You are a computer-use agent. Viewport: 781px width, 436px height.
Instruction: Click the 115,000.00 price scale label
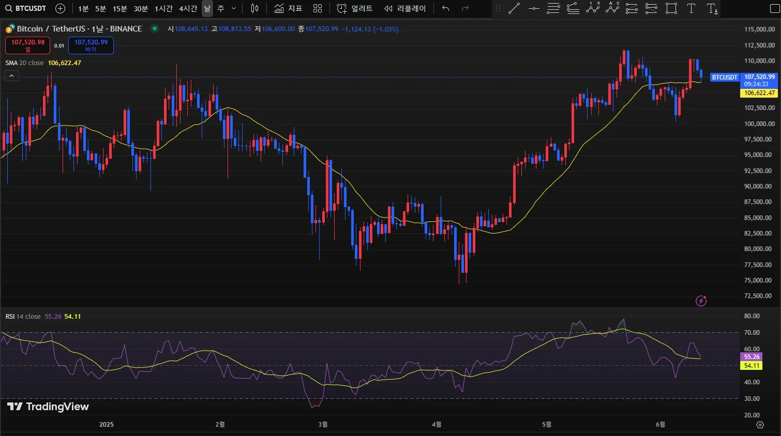pos(759,29)
